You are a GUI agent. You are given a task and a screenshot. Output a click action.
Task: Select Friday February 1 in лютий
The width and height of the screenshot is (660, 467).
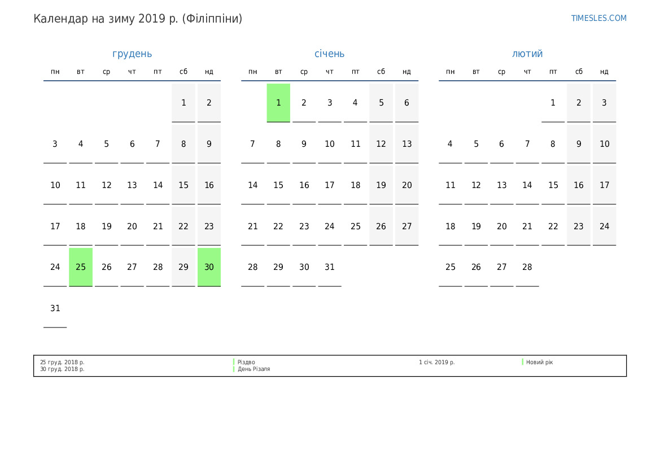[553, 103]
